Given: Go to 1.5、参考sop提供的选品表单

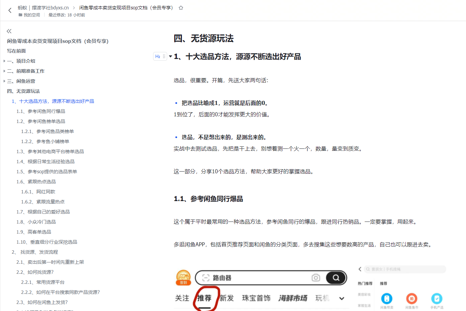Looking at the screenshot, I should click(x=47, y=172).
